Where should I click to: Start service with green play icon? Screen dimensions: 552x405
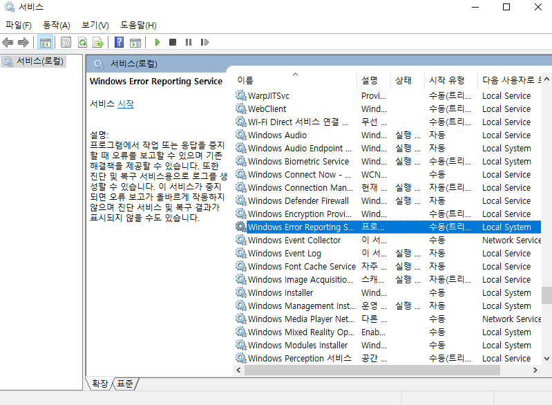158,43
